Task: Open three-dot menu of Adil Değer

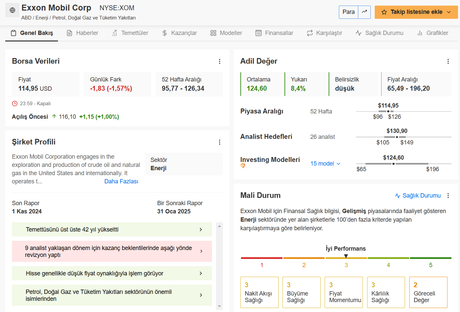Action: tap(448, 61)
